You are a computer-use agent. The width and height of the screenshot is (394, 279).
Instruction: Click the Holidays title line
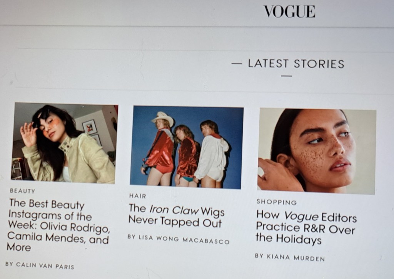[x=289, y=238]
